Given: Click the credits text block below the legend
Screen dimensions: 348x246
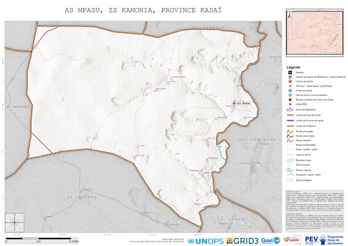Looking at the screenshot, I should [315, 210].
